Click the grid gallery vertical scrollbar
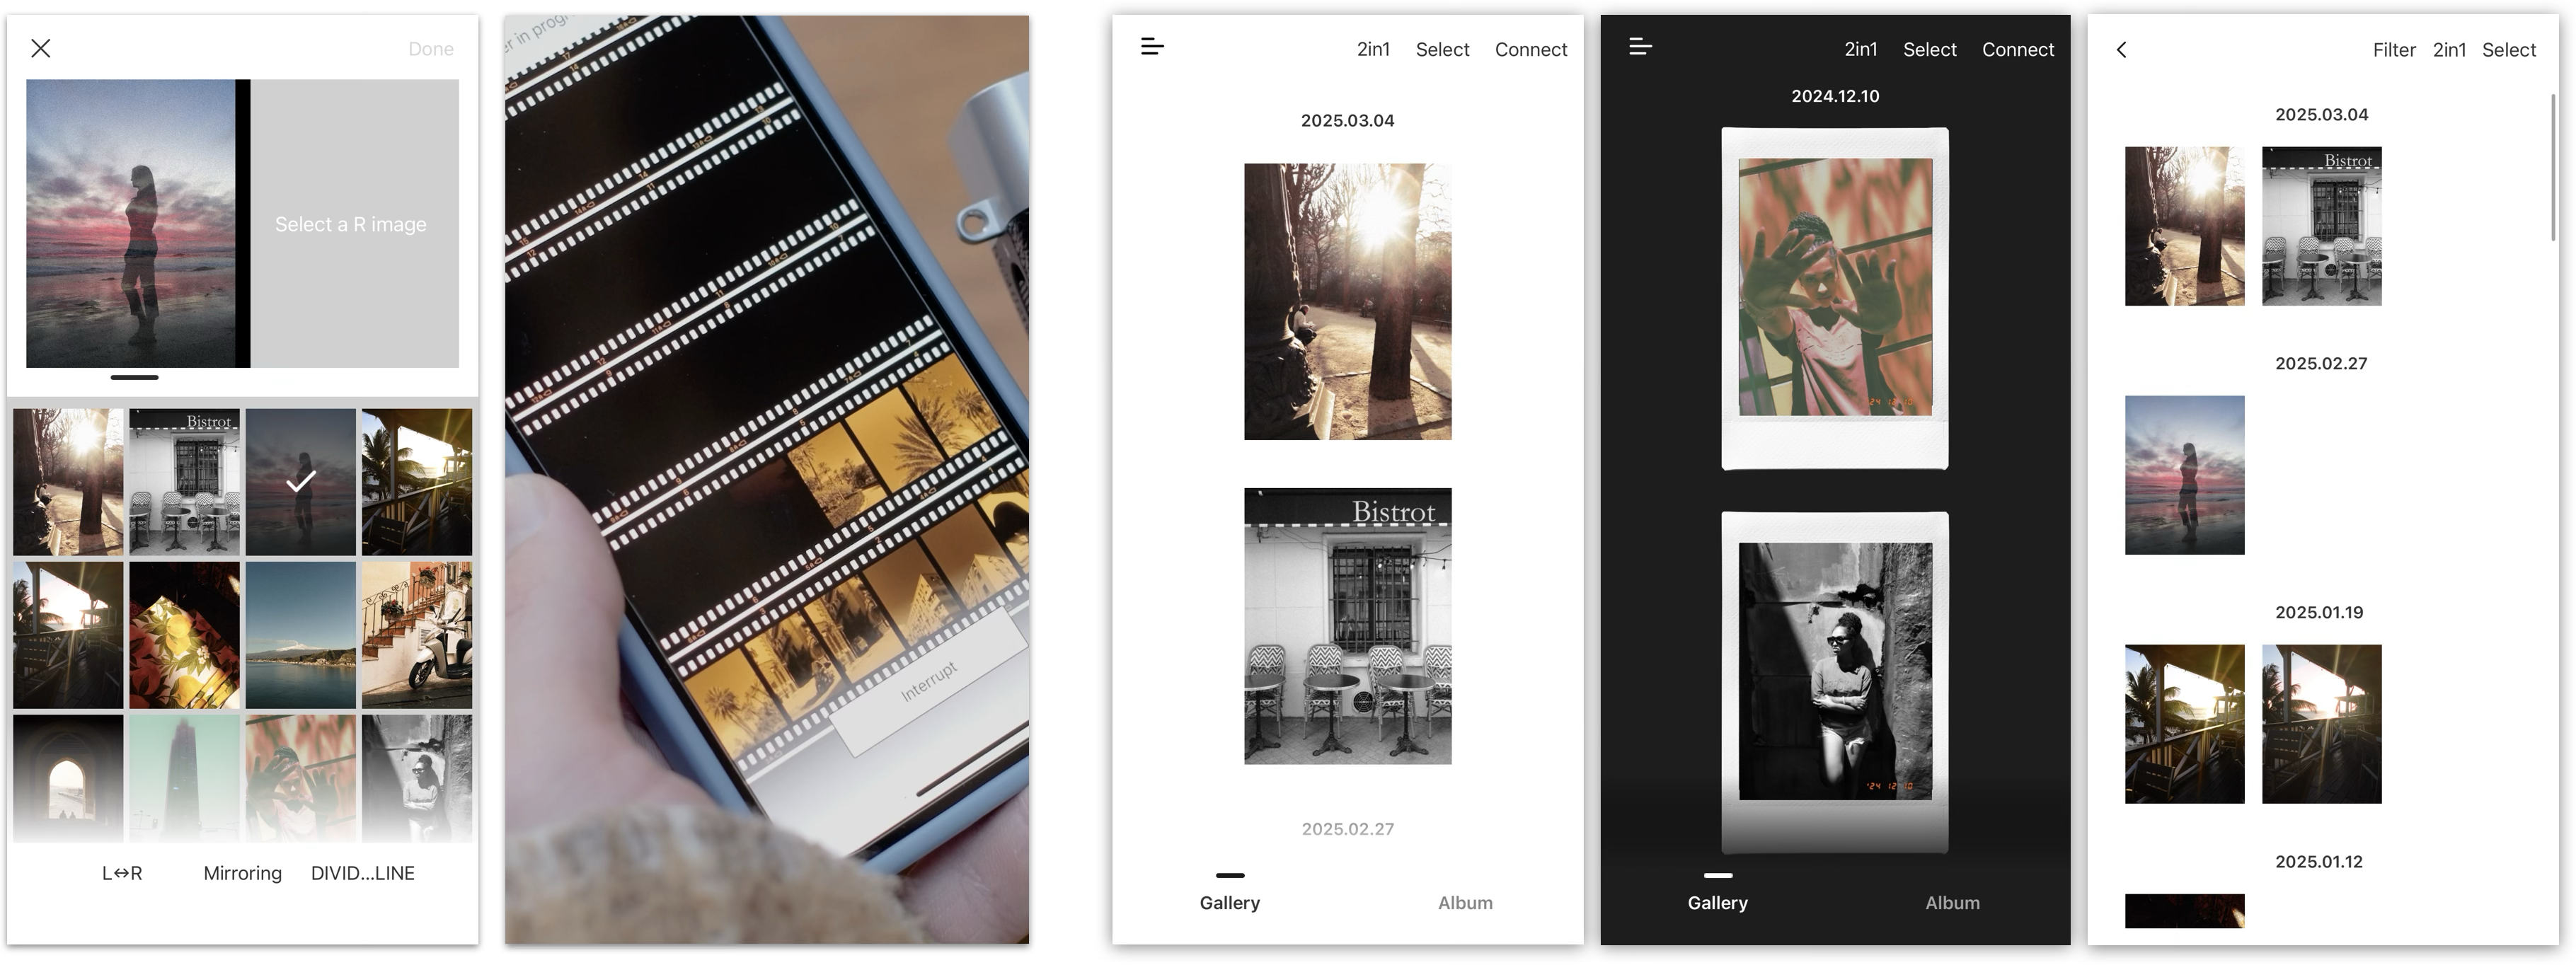 [2553, 167]
